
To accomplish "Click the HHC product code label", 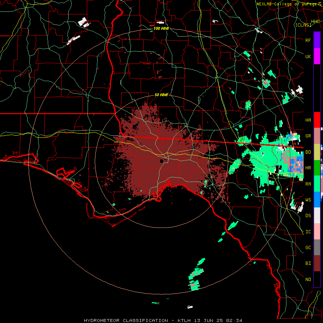I will [x=315, y=21].
